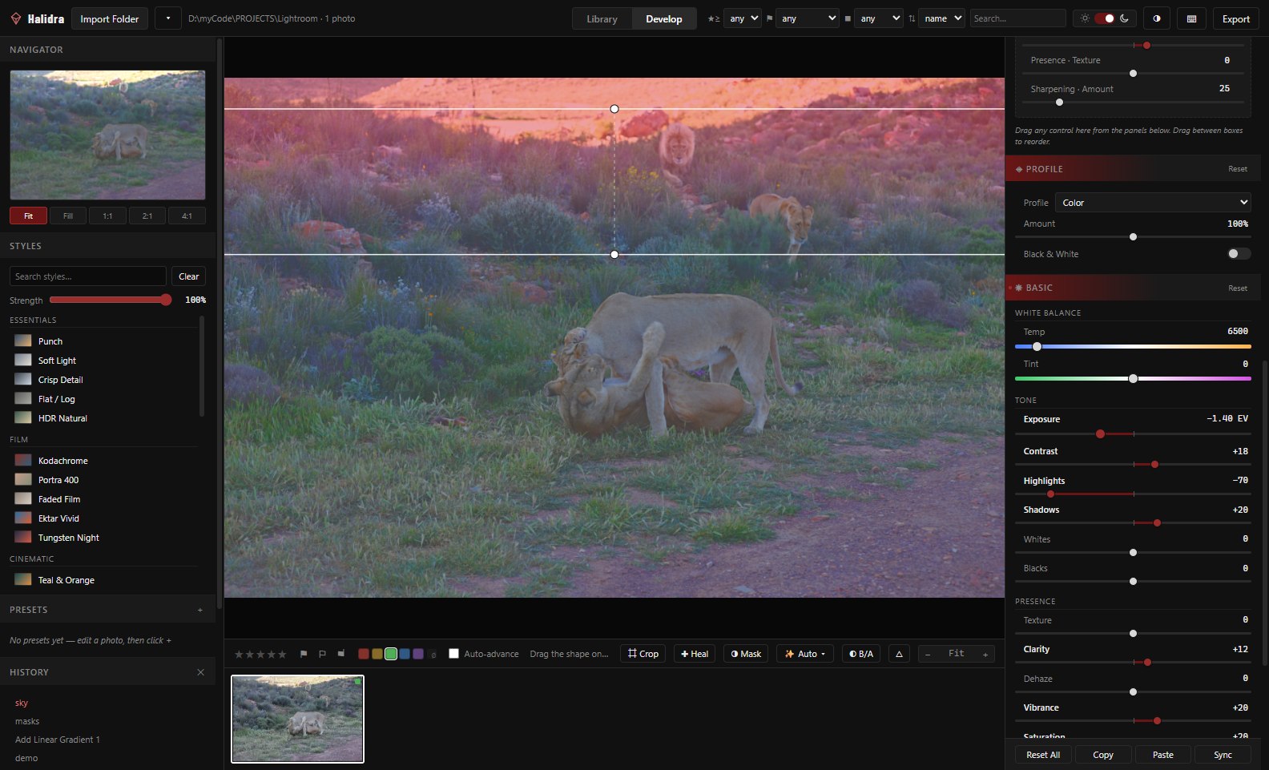Click the Halidra logo icon

tap(16, 18)
